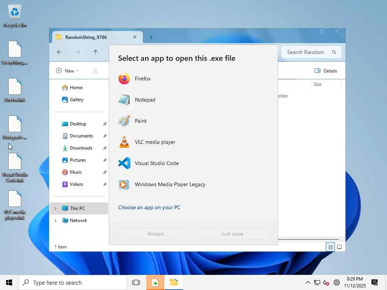Screen dimensions: 387x290
Task: Select Visual Studio Code.lnk shortcut
Action: pos(15,168)
